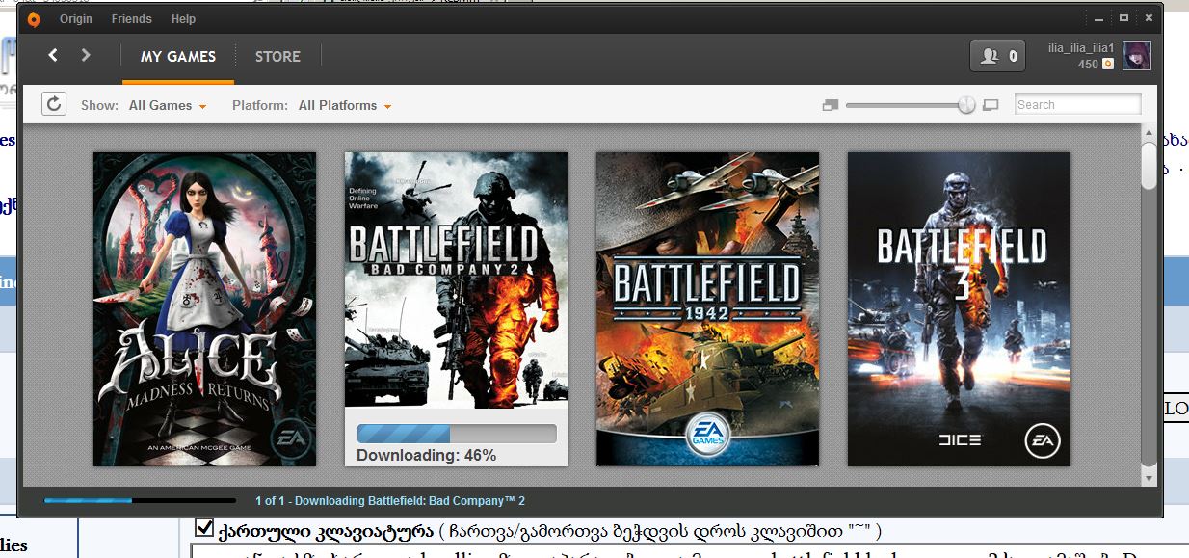Switch to the My Games tab

(x=178, y=57)
